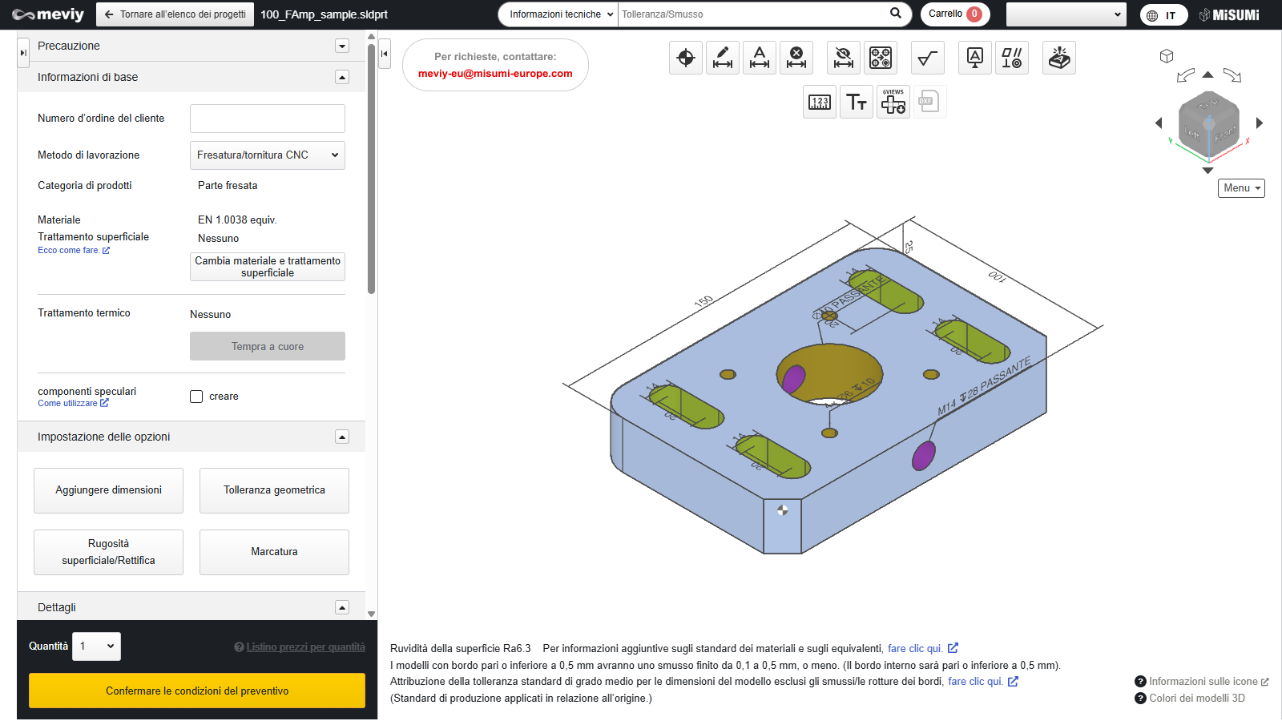
Task: Click the Tolleranza geometrica button
Action: 274,490
